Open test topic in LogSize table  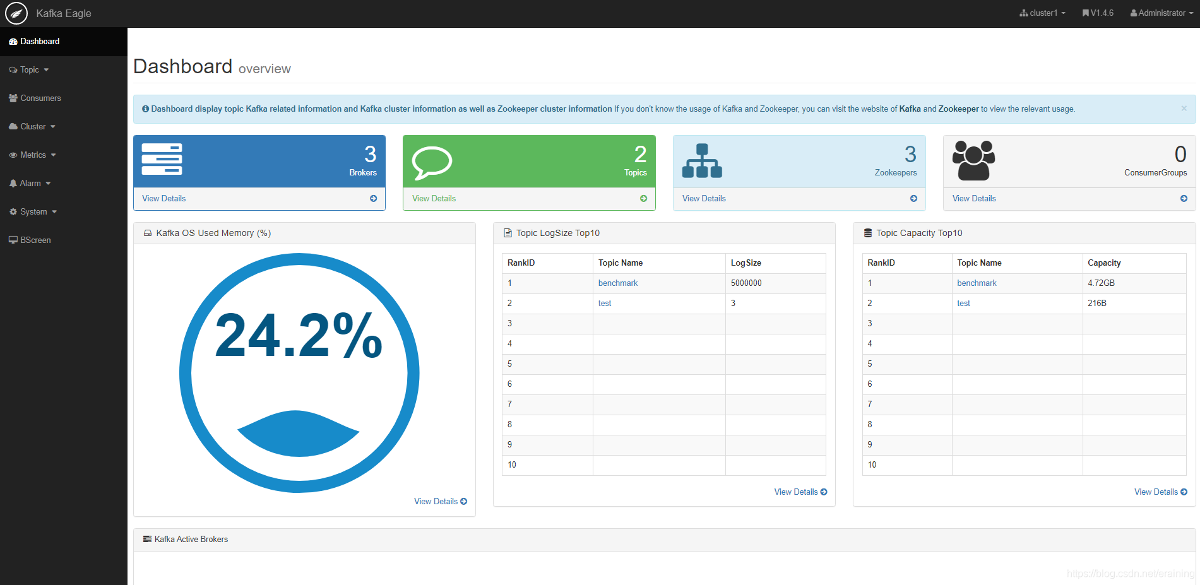pyautogui.click(x=605, y=304)
